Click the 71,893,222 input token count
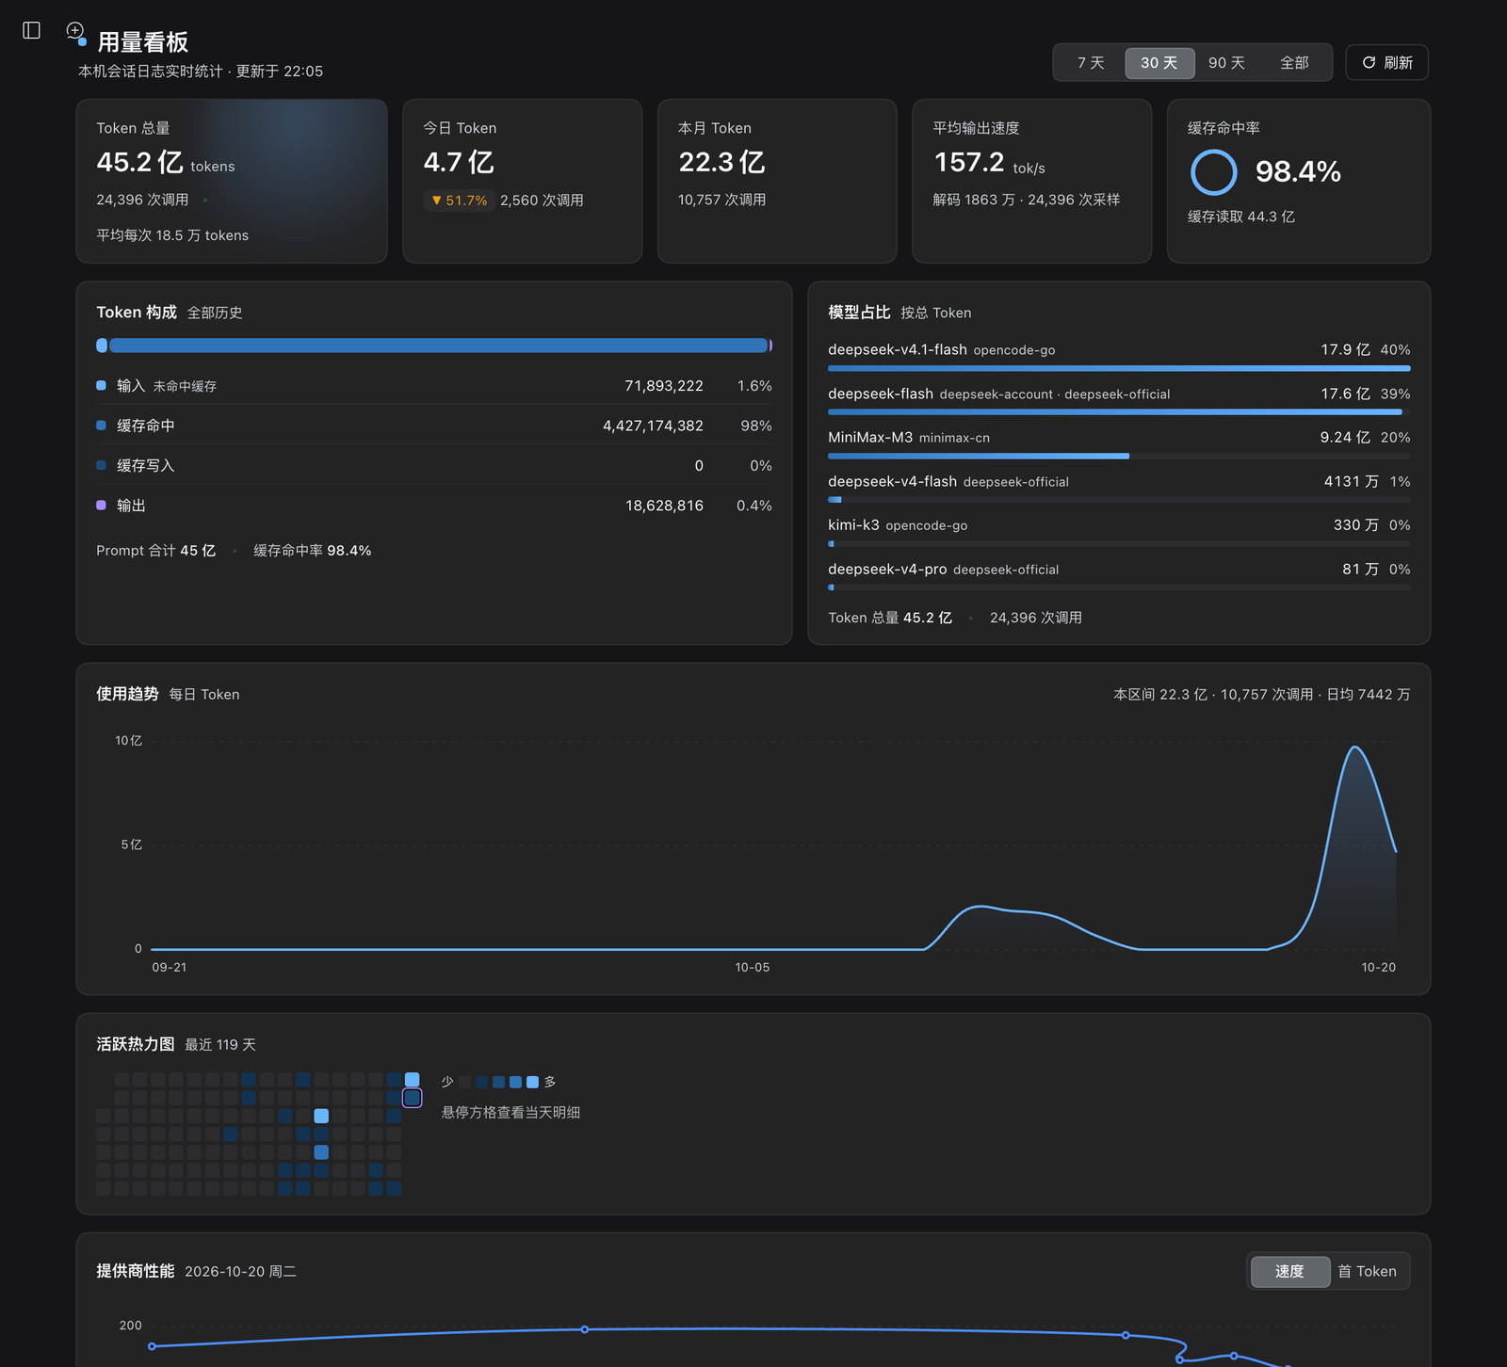The height and width of the screenshot is (1367, 1507). 664,386
